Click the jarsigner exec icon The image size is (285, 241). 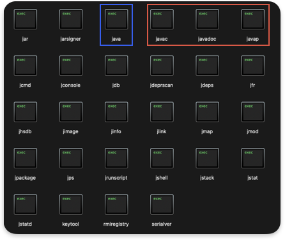pos(71,19)
